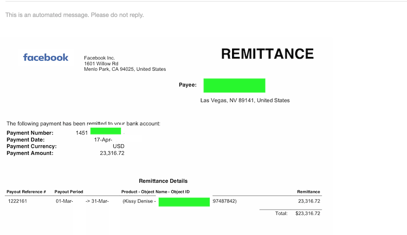Click the REMITTANCE heading
Viewport: 407px width, 235px height.
(267, 54)
